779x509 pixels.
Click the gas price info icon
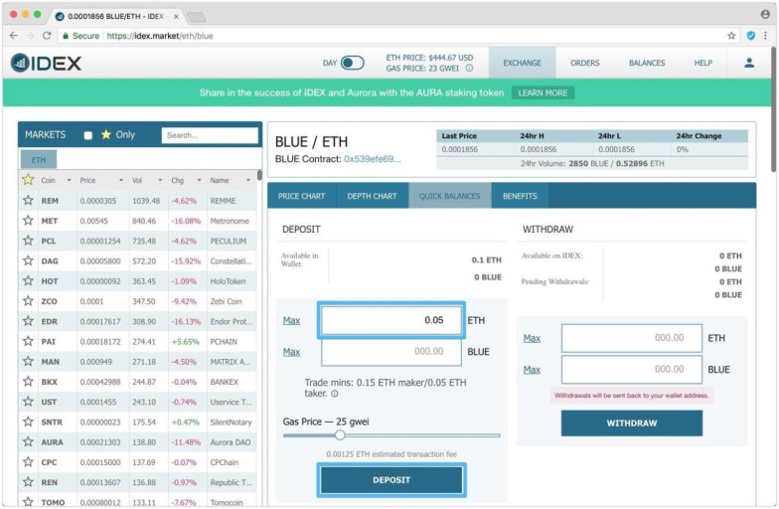pos(469,68)
